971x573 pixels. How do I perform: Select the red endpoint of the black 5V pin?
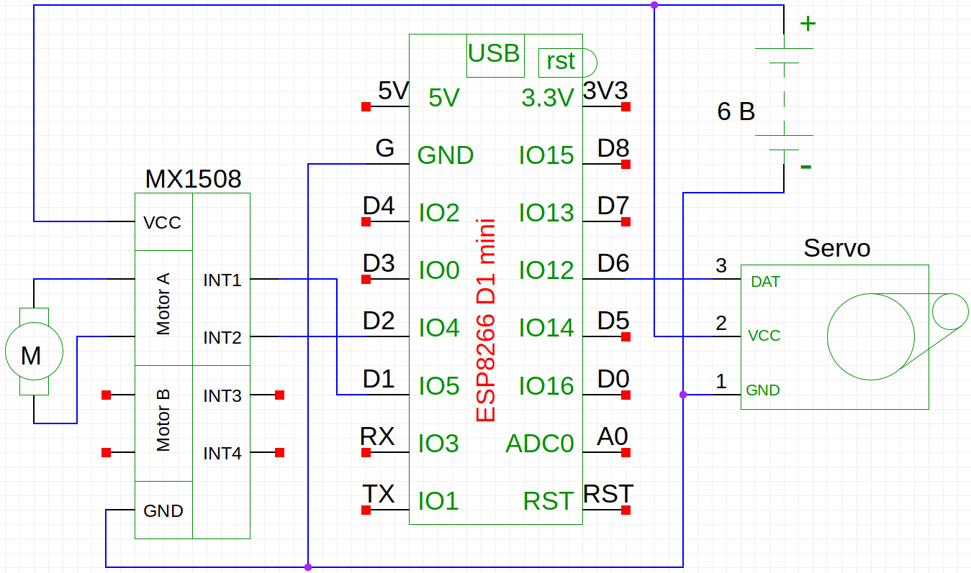[x=366, y=106]
